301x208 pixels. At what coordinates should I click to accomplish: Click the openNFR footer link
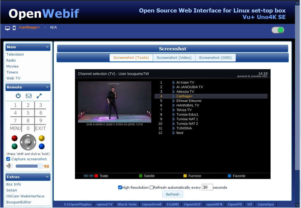click(214, 204)
